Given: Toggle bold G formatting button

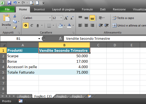Looking at the screenshot, I should [x=26, y=25].
